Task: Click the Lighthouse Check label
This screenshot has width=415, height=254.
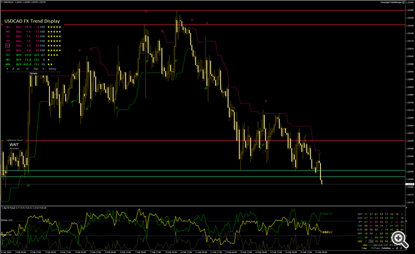Action: click(x=14, y=140)
